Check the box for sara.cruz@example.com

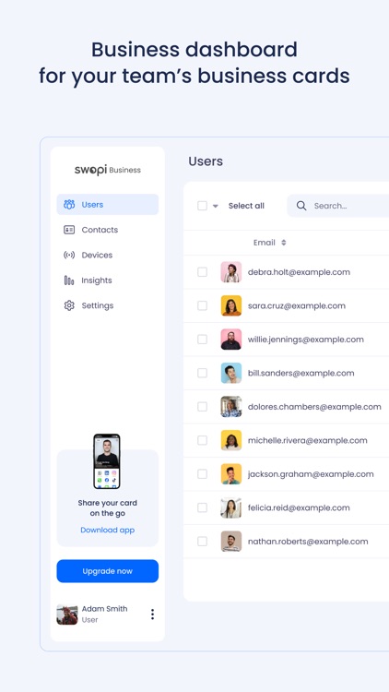(x=202, y=305)
